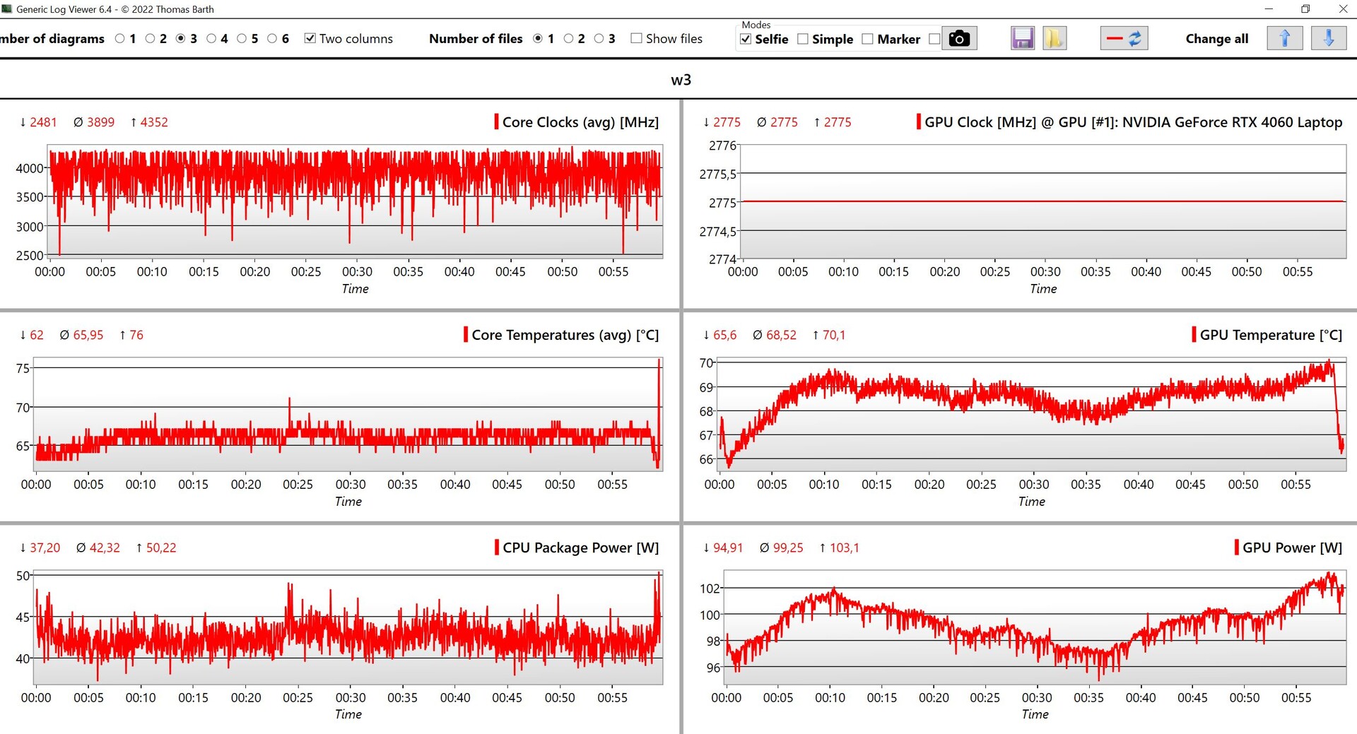Click the Core Clocks (avg) red color marker
The height and width of the screenshot is (734, 1357).
tap(496, 122)
